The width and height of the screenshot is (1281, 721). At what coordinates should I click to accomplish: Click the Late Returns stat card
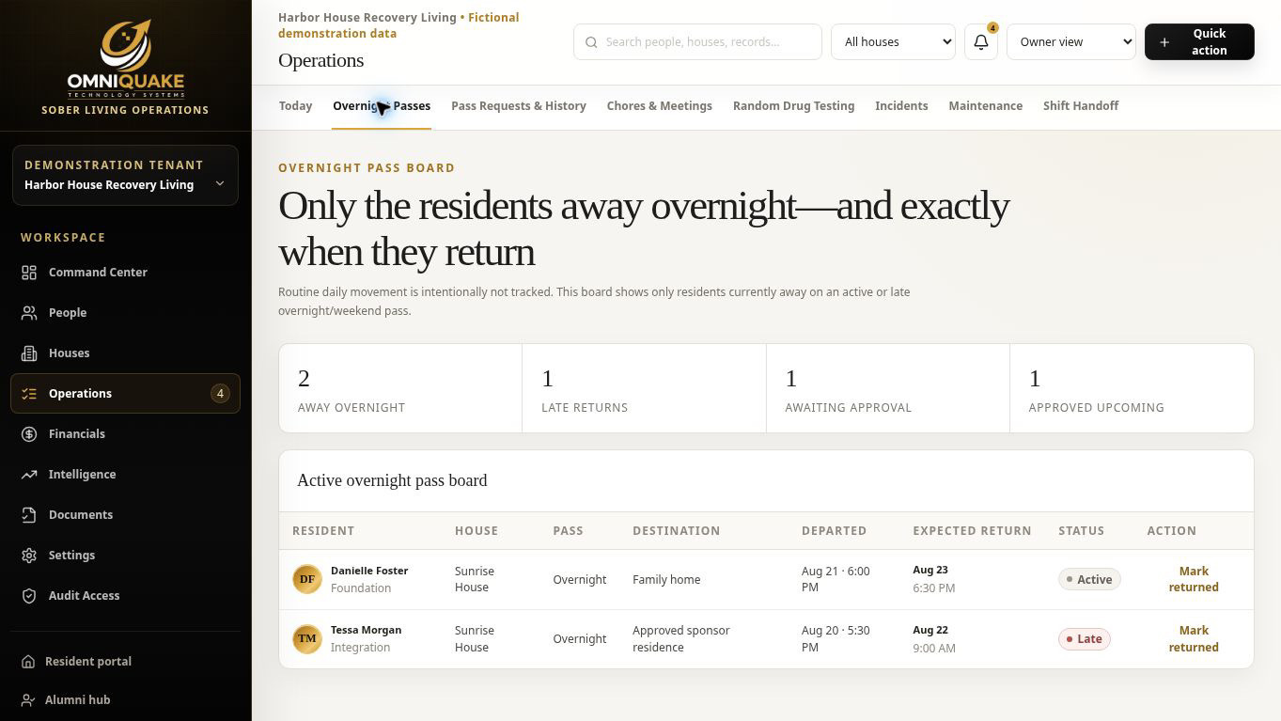coord(645,388)
